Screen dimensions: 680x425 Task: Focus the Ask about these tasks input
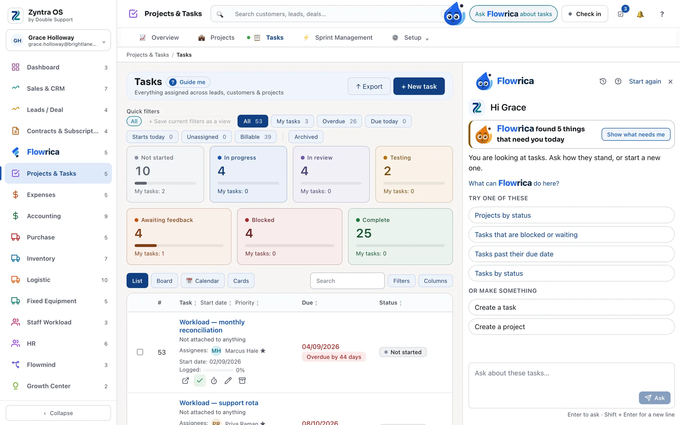571,385
